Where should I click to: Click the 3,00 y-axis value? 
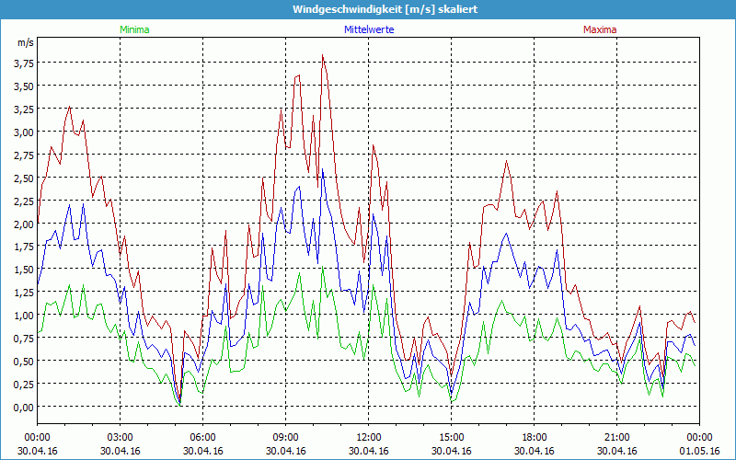click(x=24, y=132)
